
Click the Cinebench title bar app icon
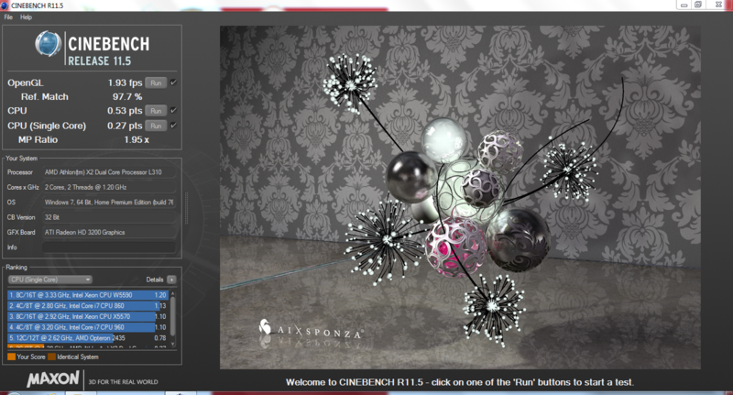(x=5, y=5)
